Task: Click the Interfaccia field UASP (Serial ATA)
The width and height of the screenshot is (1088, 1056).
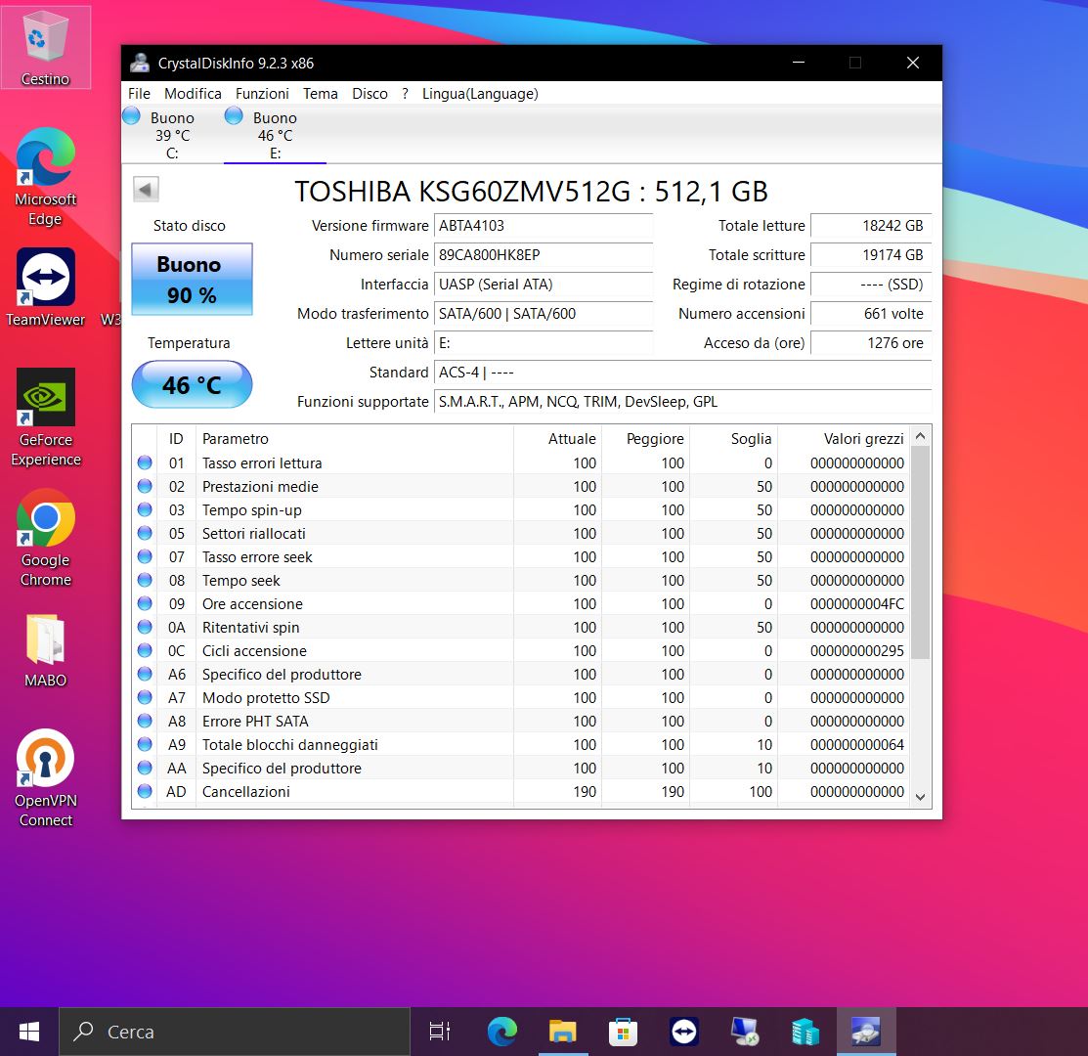Action: pos(544,284)
